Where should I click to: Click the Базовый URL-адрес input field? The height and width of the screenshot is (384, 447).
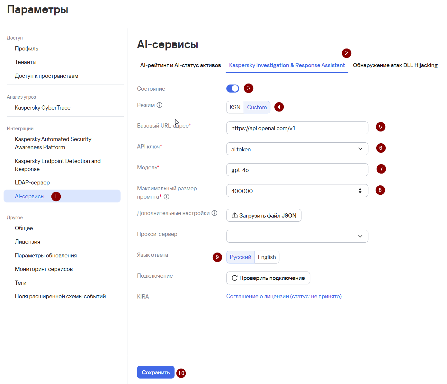coord(297,128)
